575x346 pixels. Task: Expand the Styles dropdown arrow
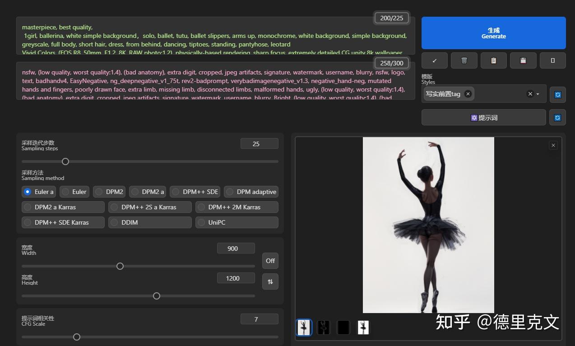point(538,94)
